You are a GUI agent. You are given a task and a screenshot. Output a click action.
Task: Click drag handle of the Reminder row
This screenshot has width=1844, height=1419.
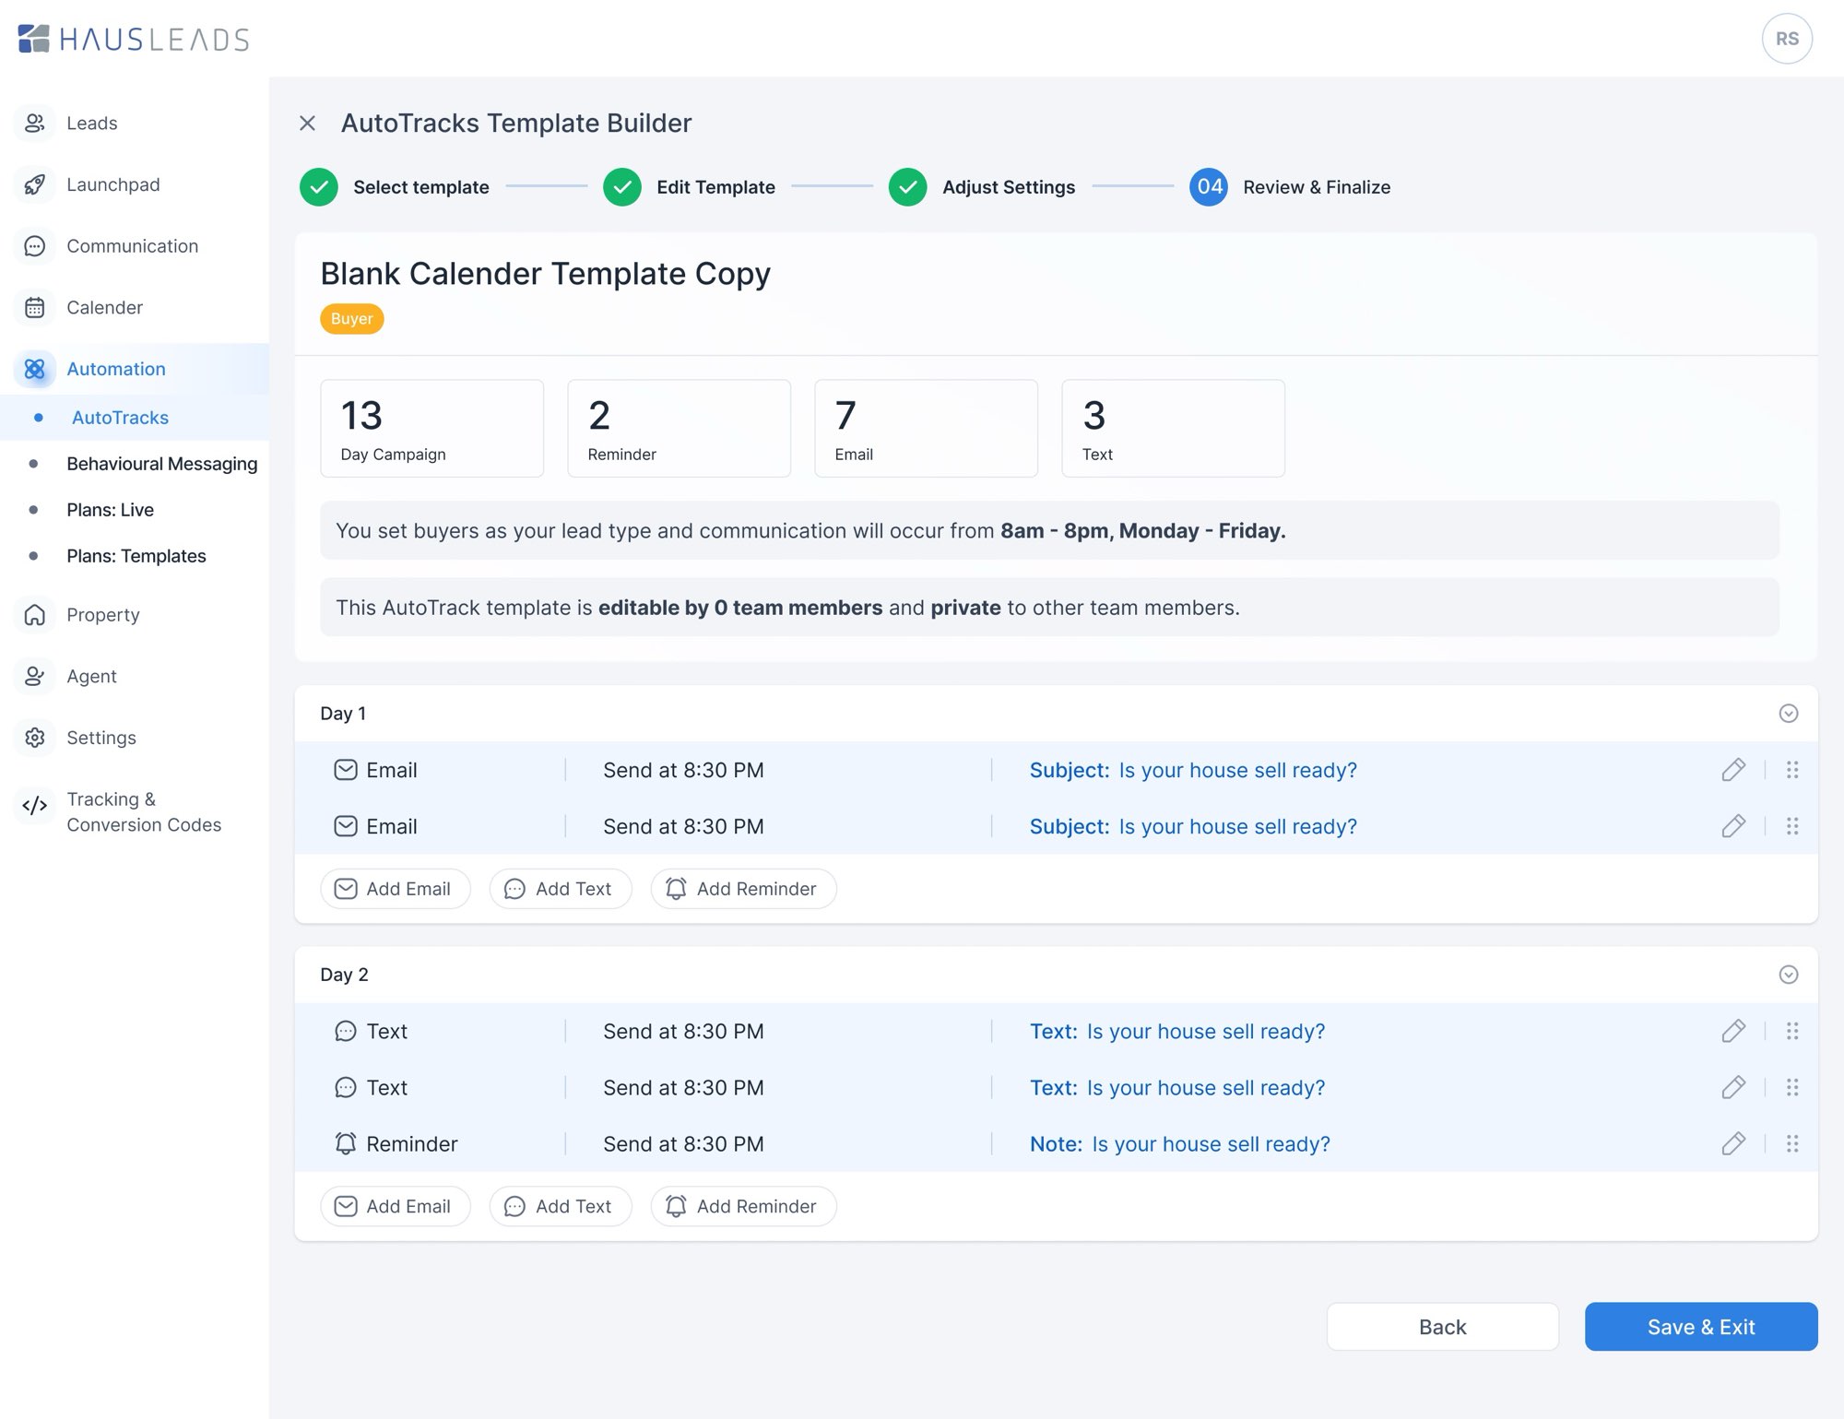(x=1792, y=1143)
